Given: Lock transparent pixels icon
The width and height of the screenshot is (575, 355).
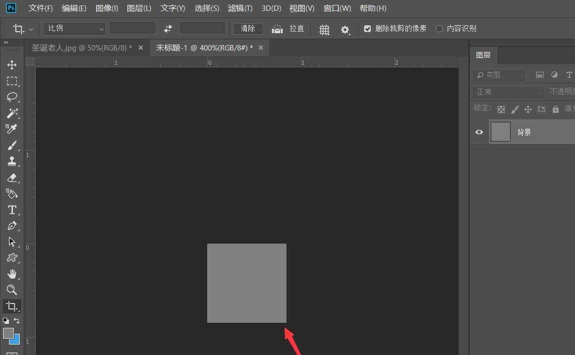Looking at the screenshot, I should click(x=501, y=109).
